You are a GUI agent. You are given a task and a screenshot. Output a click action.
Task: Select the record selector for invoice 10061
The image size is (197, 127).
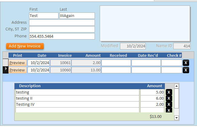click(5, 63)
